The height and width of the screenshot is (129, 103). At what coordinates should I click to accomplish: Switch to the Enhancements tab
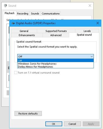click(x=27, y=35)
